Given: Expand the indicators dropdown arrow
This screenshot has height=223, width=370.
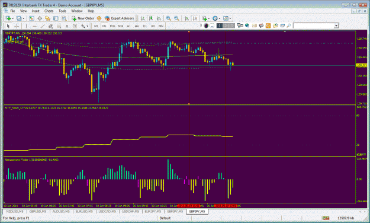Looking at the screenshot, I should [208, 18].
